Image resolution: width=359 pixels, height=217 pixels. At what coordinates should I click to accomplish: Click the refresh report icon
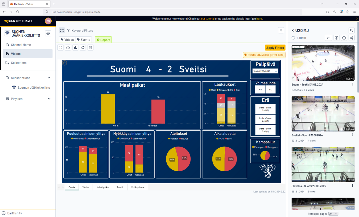[x=83, y=47]
